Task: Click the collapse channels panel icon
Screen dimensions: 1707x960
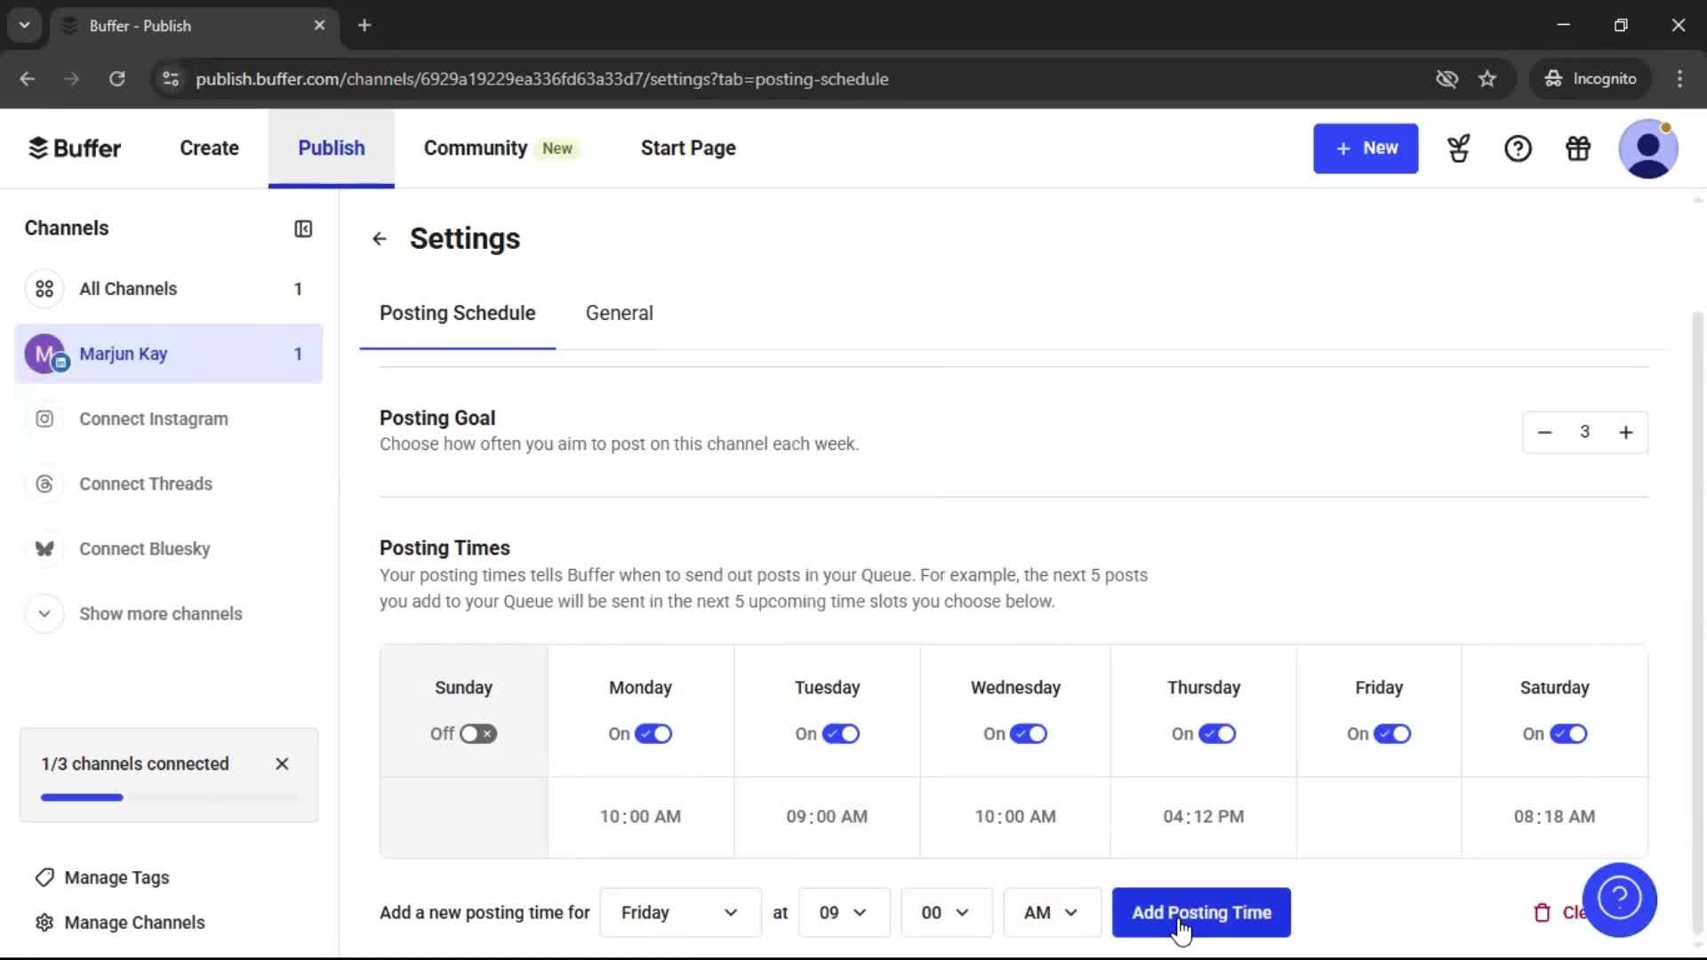Action: [302, 228]
